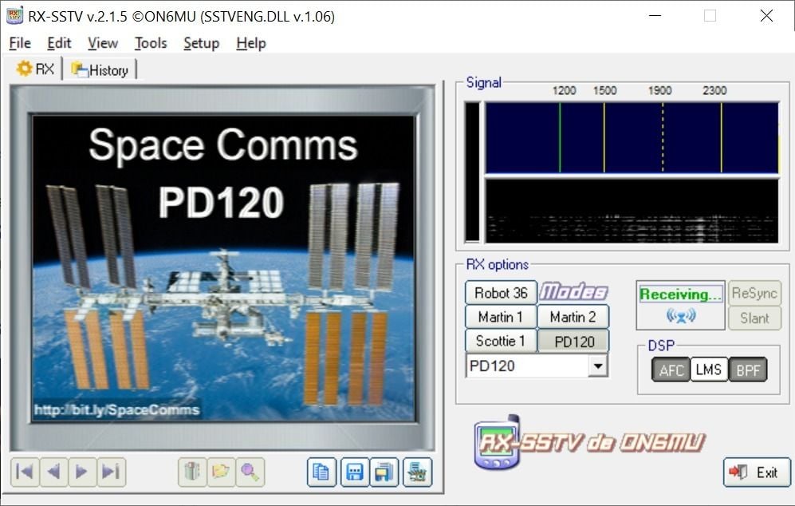
Task: Select the PD120 mode button
Action: [x=573, y=341]
